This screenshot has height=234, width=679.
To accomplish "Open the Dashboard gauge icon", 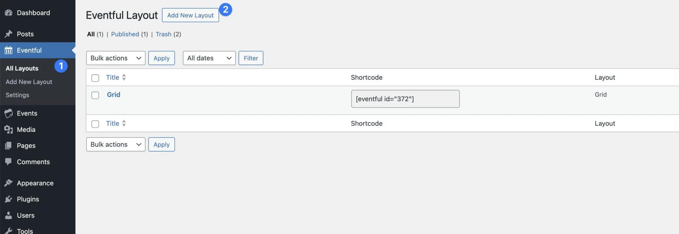I will 8,13.
